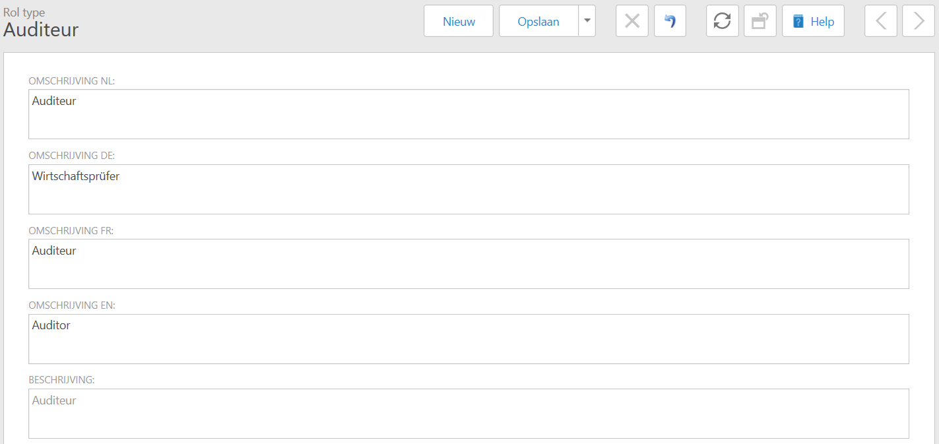Refresh the record with circular arrows icon
This screenshot has width=939, height=444.
coord(722,21)
